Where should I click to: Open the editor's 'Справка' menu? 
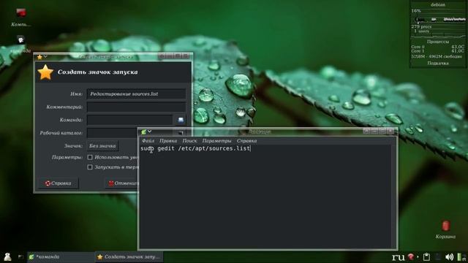[247, 141]
